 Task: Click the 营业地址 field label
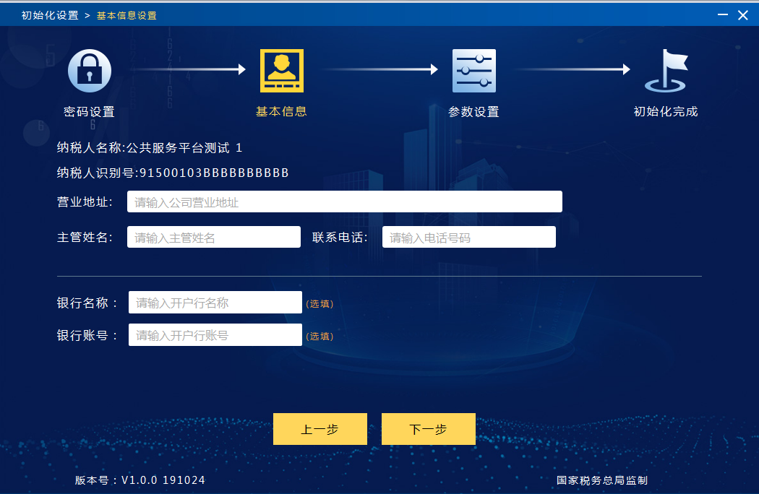click(x=85, y=201)
